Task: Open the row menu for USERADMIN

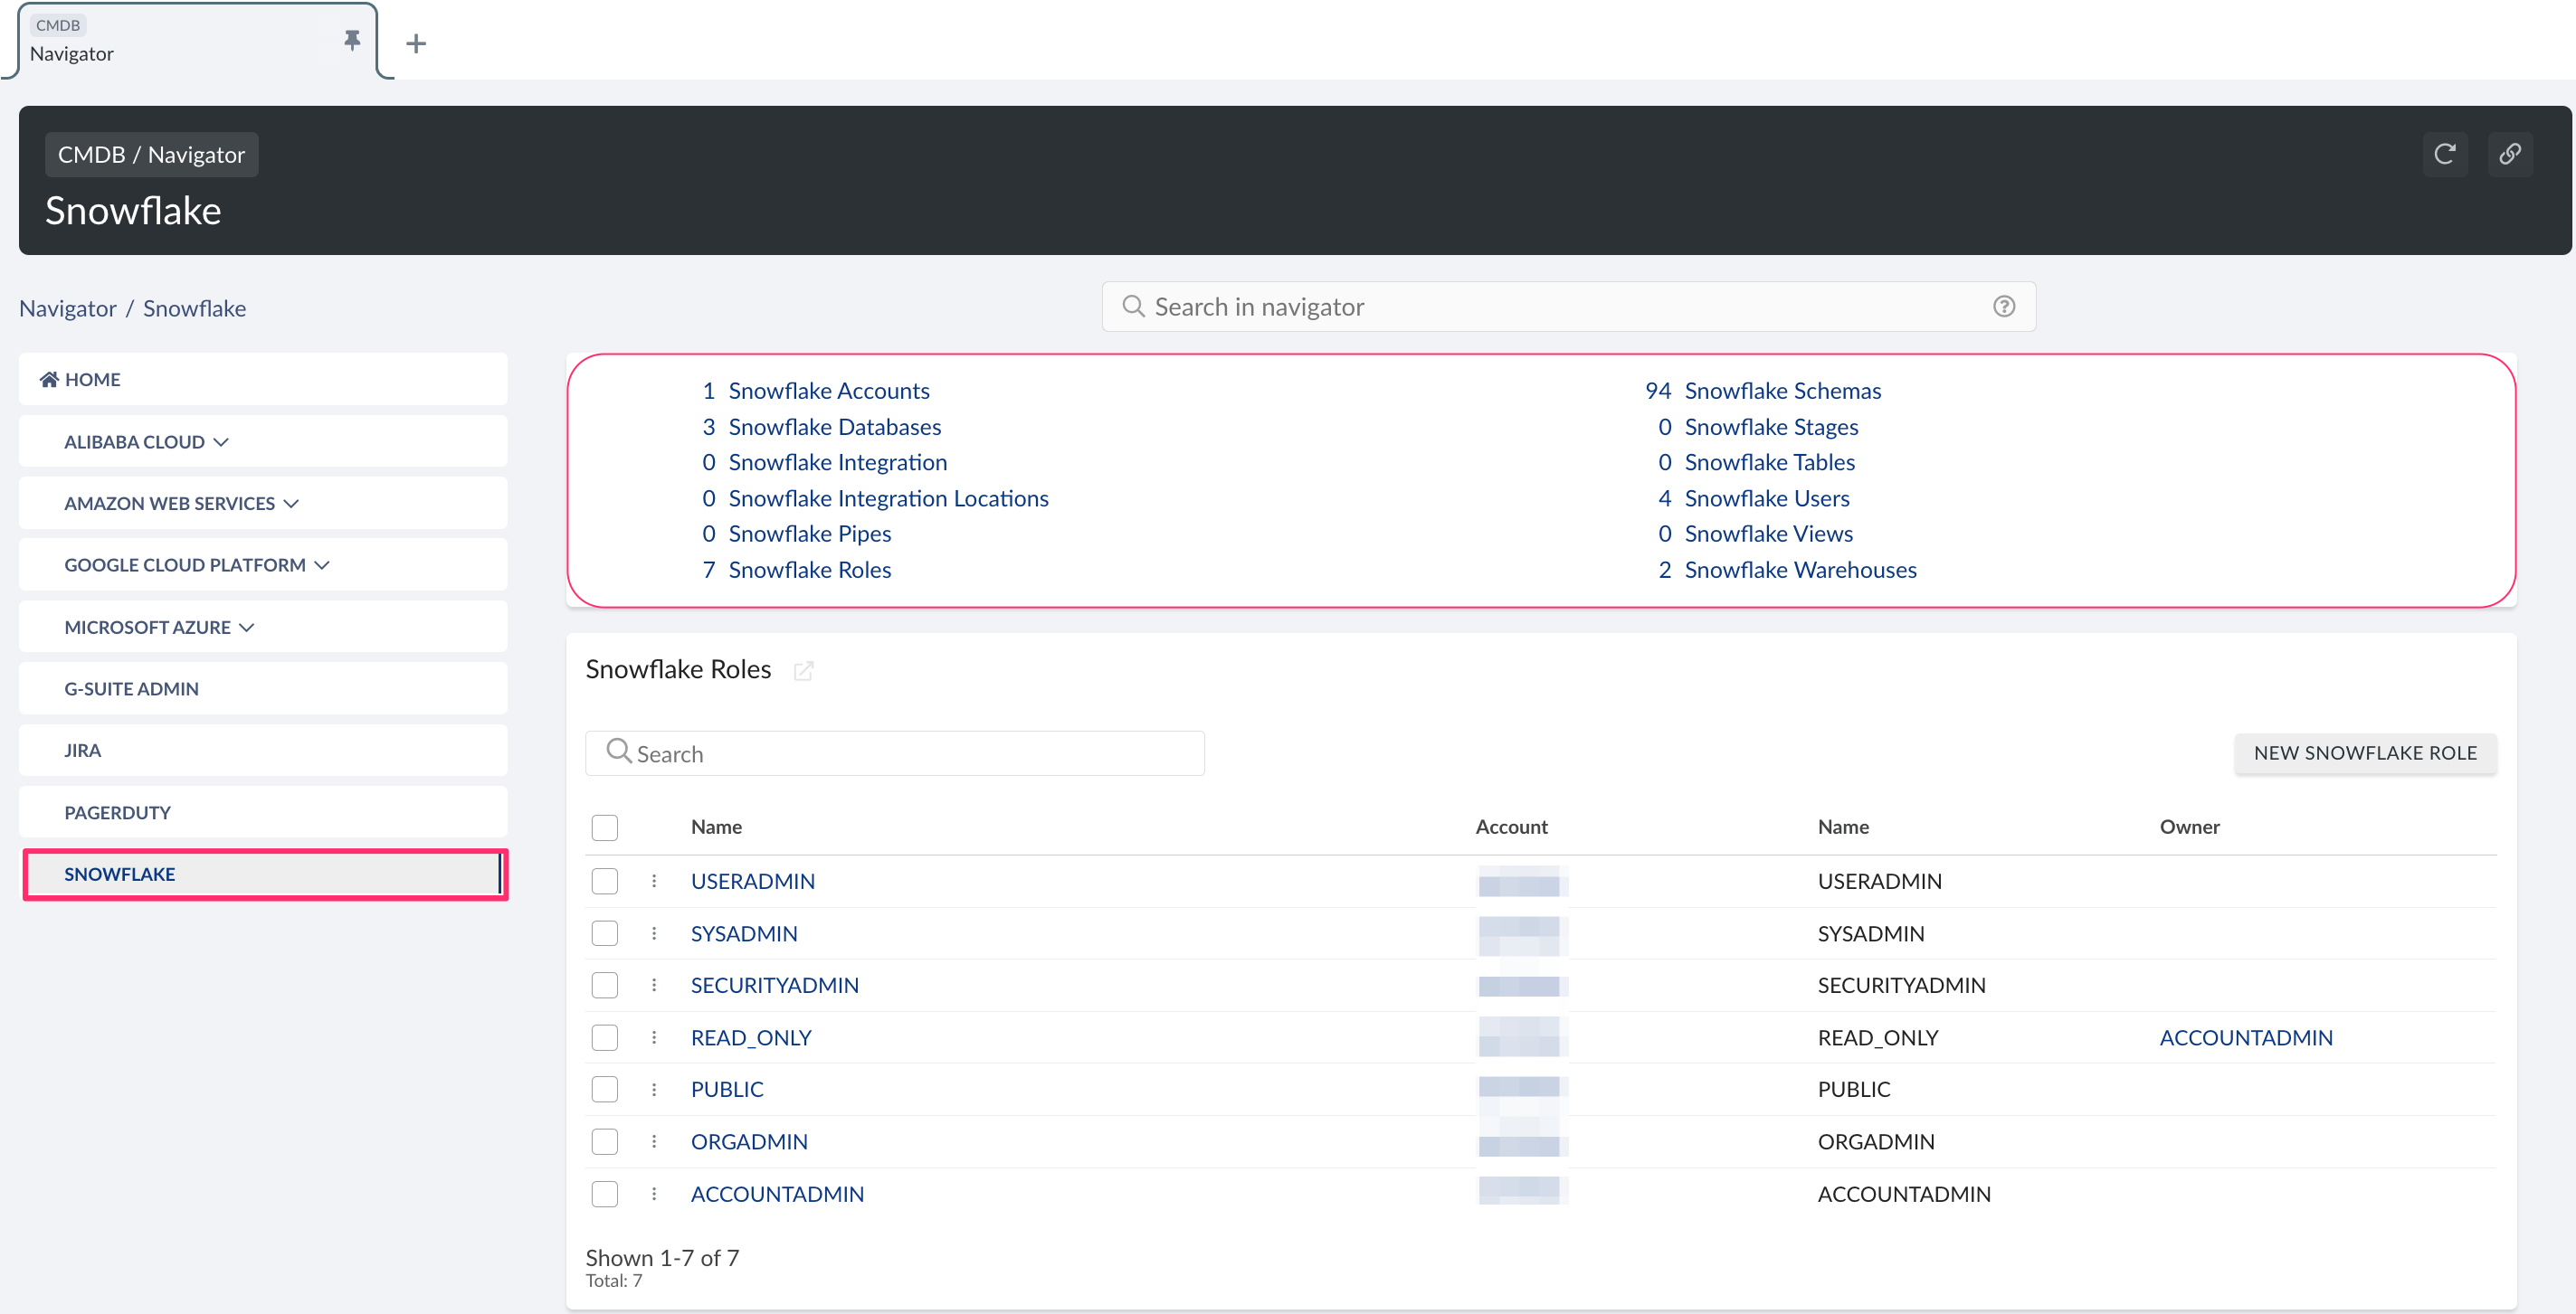Action: [654, 880]
